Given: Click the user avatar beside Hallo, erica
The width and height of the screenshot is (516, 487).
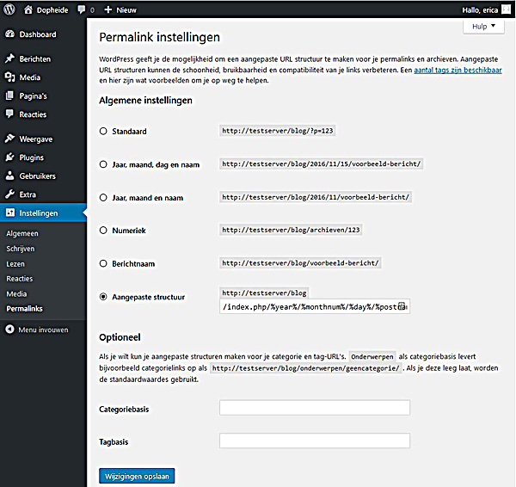Looking at the screenshot, I should point(507,9).
